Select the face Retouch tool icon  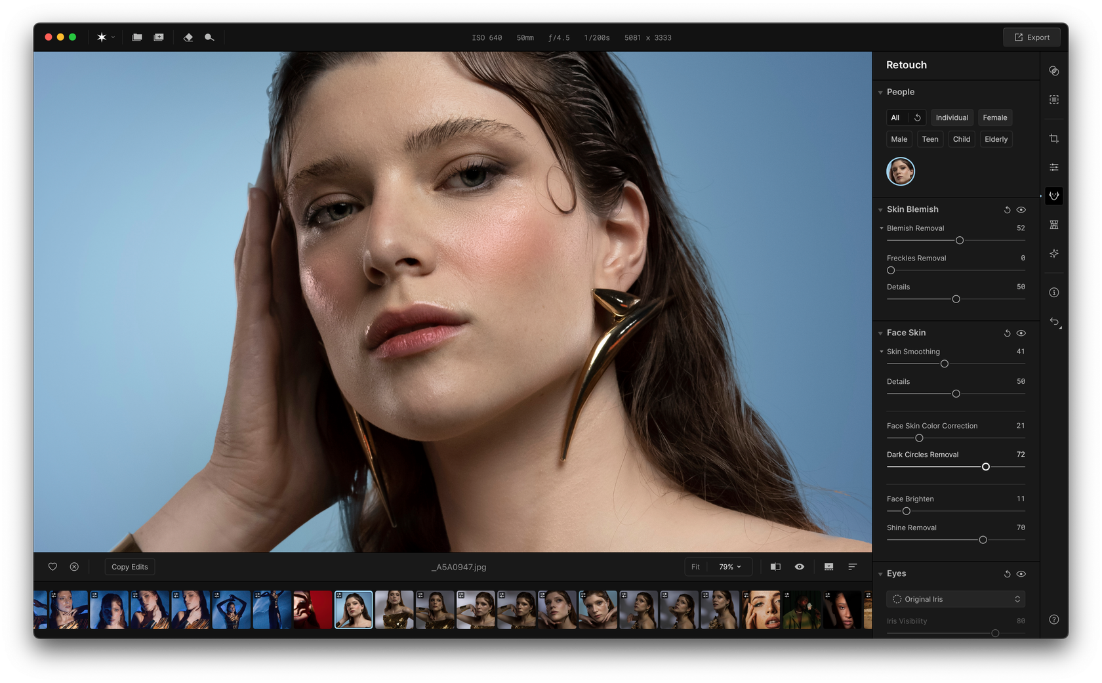click(1054, 196)
